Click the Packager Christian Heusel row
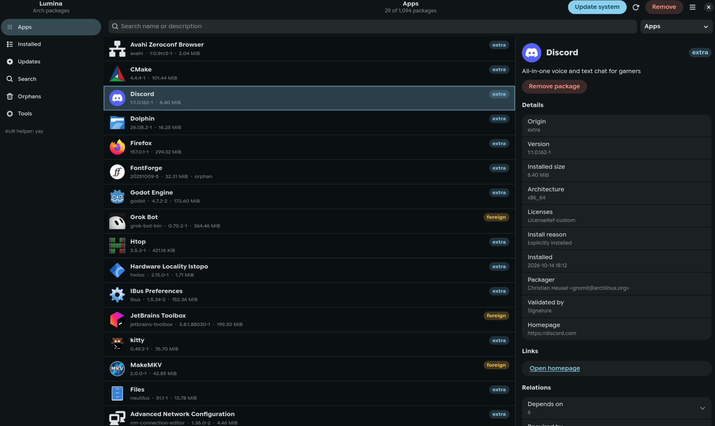This screenshot has width=715, height=426. click(x=616, y=284)
